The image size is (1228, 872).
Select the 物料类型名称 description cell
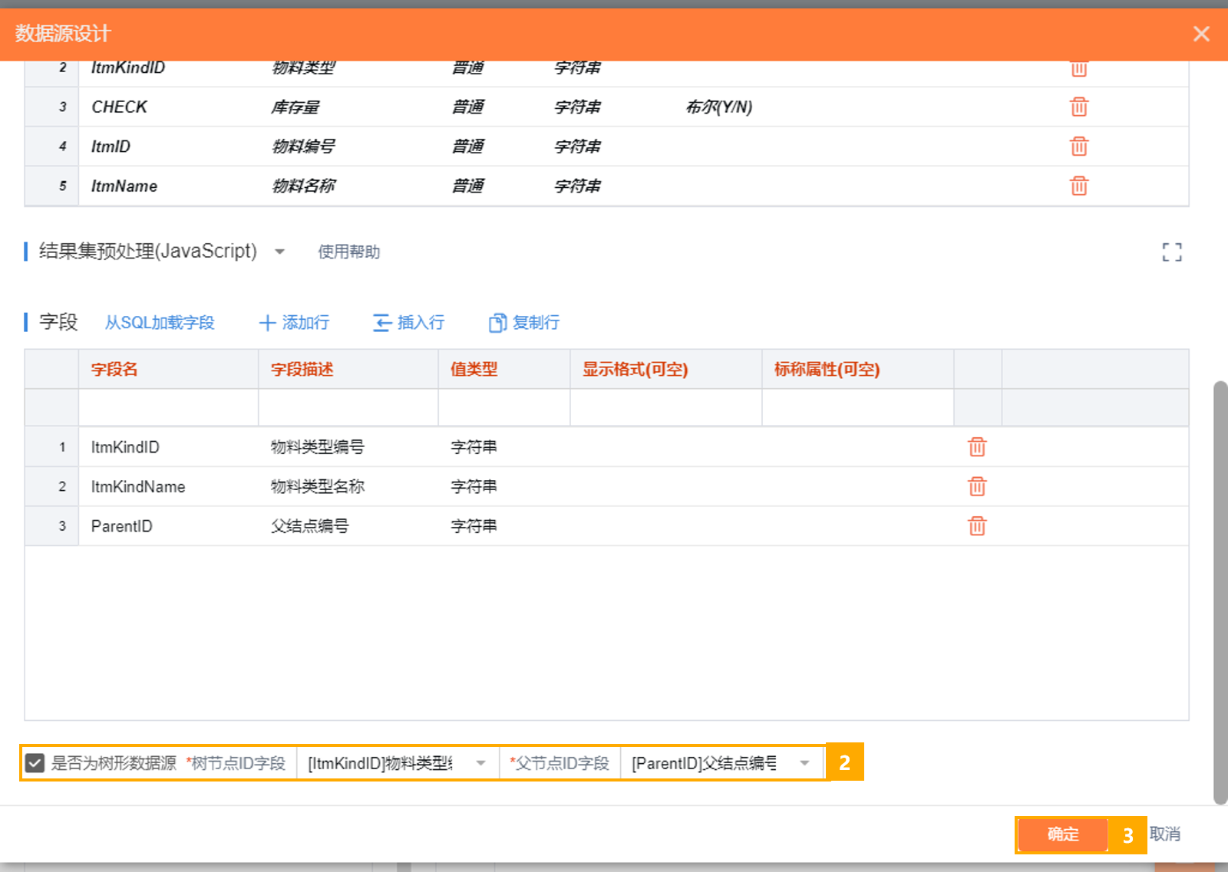click(348, 487)
